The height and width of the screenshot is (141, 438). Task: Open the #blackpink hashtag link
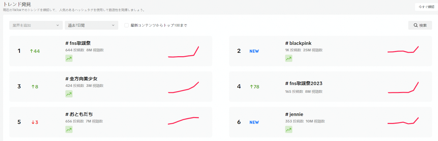pos(298,43)
